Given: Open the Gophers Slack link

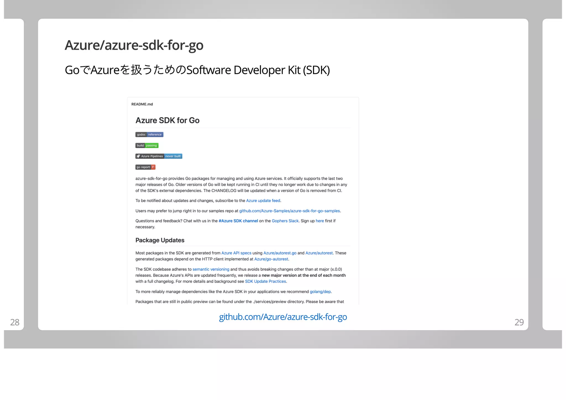Looking at the screenshot, I should [x=285, y=221].
